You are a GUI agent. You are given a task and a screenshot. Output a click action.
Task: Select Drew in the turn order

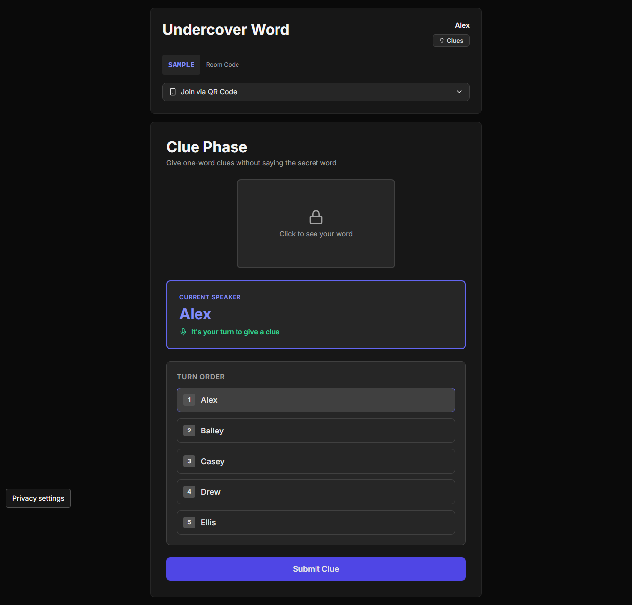316,492
